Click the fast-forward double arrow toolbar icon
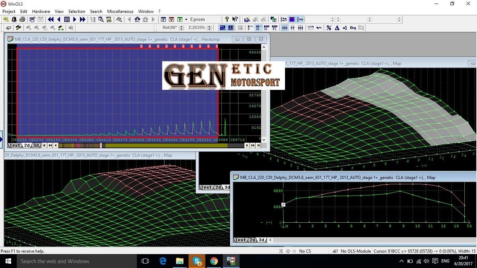The height and width of the screenshot is (268, 477). pyautogui.click(x=82, y=19)
